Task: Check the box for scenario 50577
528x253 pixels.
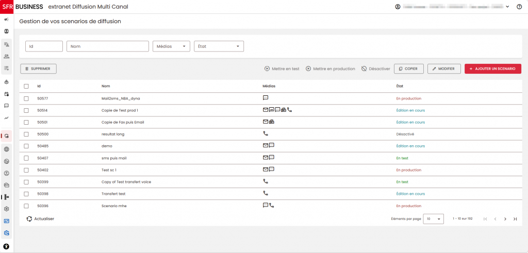Action: pyautogui.click(x=26, y=98)
